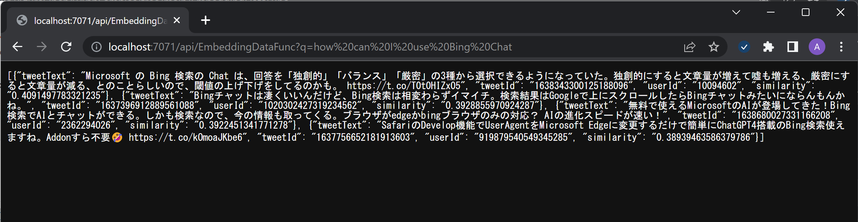
Task: Click similarity value 0.3893946358637978​6
Action: (x=704, y=137)
